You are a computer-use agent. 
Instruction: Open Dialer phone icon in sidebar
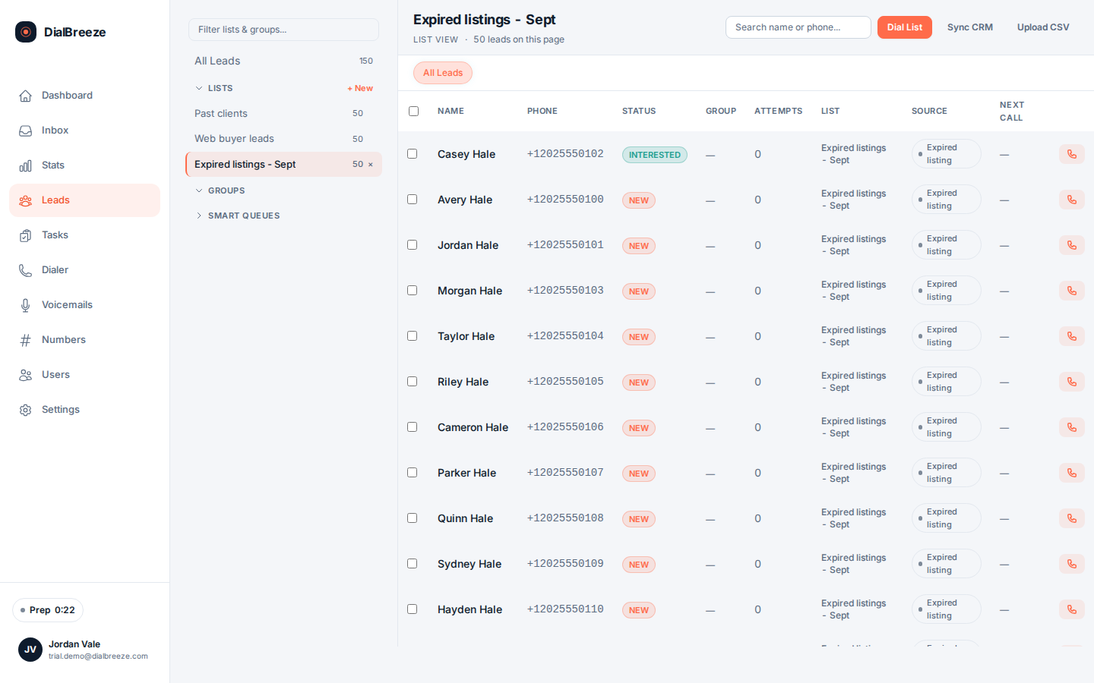(x=26, y=270)
